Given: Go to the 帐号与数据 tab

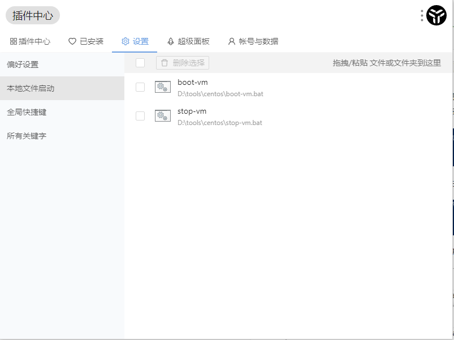Looking at the screenshot, I should (x=253, y=41).
